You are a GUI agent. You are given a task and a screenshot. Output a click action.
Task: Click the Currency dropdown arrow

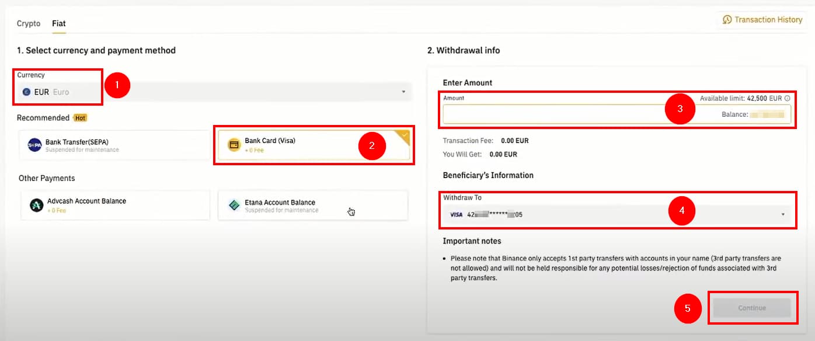click(x=403, y=92)
